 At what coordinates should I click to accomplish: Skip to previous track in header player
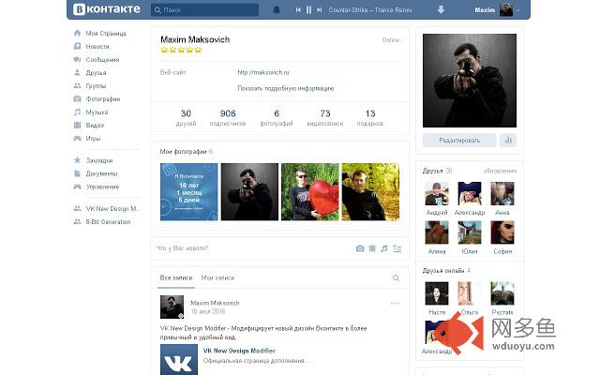pyautogui.click(x=298, y=10)
